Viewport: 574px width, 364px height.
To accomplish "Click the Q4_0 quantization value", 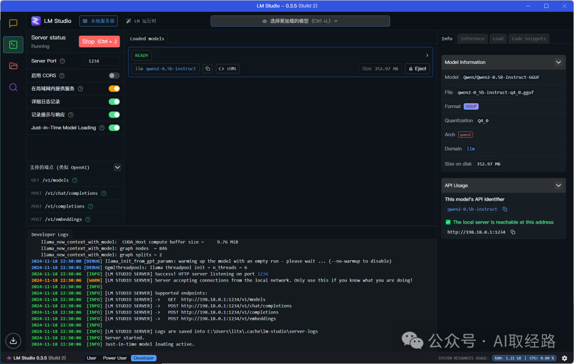I will (483, 121).
